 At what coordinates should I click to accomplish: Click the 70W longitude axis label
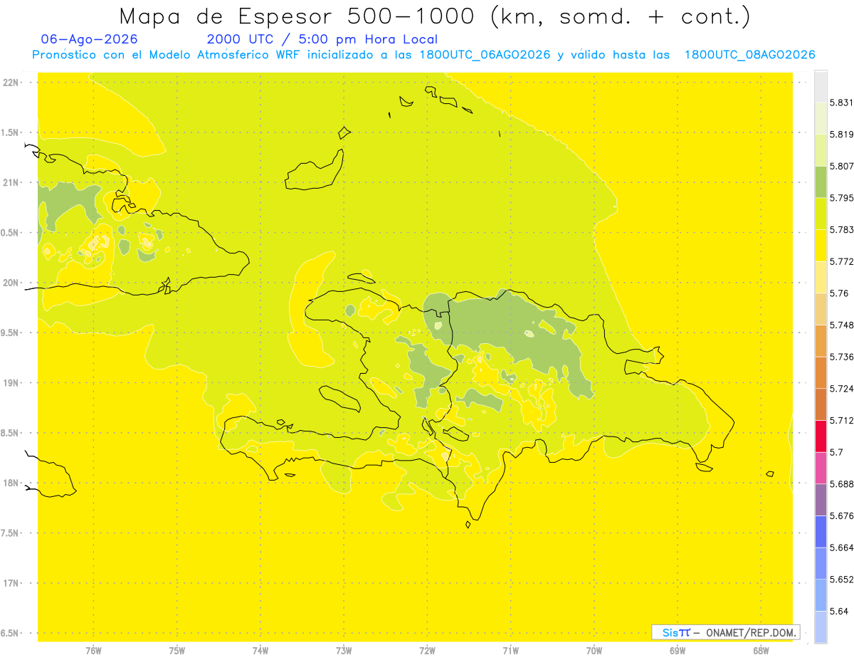(x=594, y=651)
